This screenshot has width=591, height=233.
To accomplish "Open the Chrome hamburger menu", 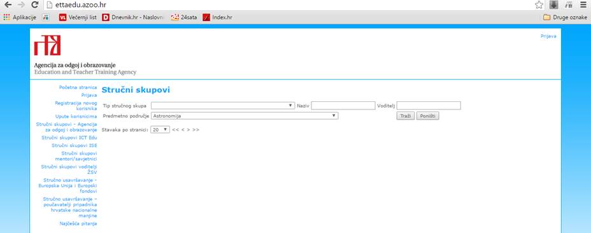I will pyautogui.click(x=583, y=5).
